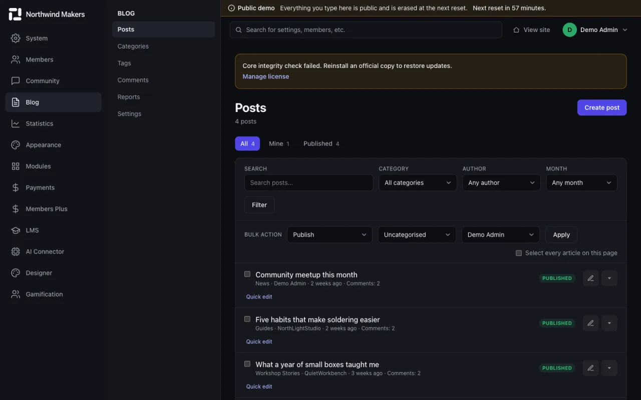Screen dimensions: 641x400
Task: Open the Manage license link
Action: click(266, 76)
